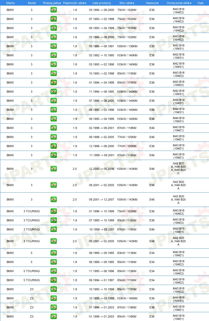Click the Pojemność silnika column header
This screenshot has height=321, width=209.
[75, 3]
